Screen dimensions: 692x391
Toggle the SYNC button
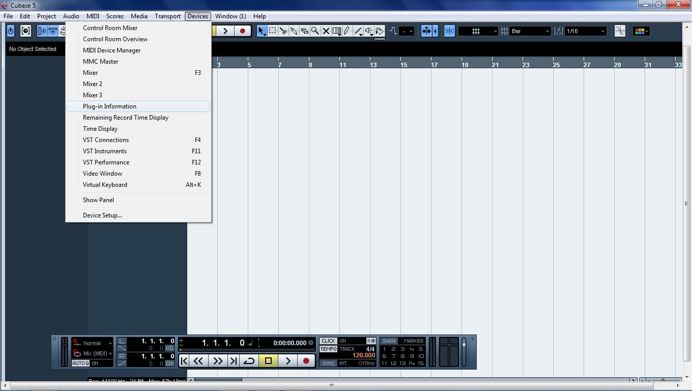coord(328,364)
